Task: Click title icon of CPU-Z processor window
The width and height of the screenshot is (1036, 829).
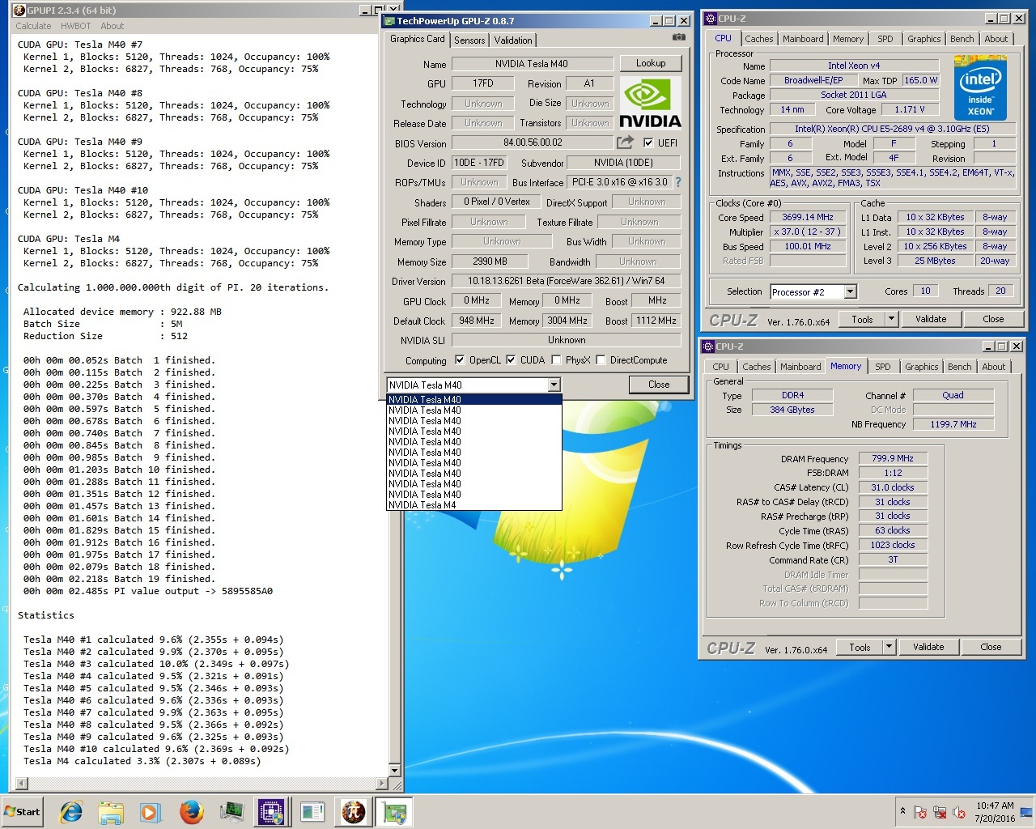Action: 710,18
